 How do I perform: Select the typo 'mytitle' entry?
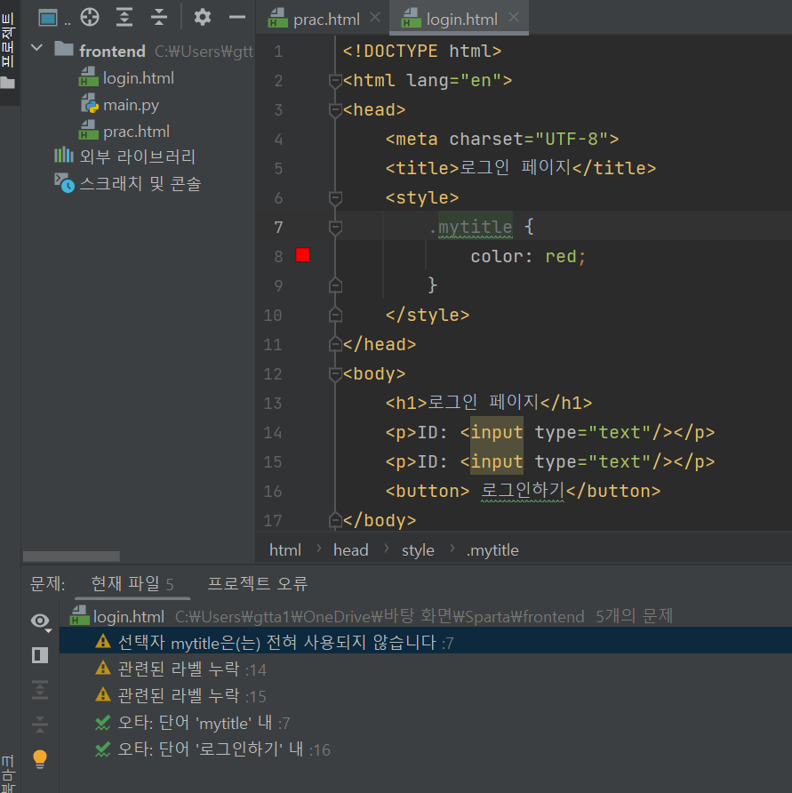pos(426,723)
